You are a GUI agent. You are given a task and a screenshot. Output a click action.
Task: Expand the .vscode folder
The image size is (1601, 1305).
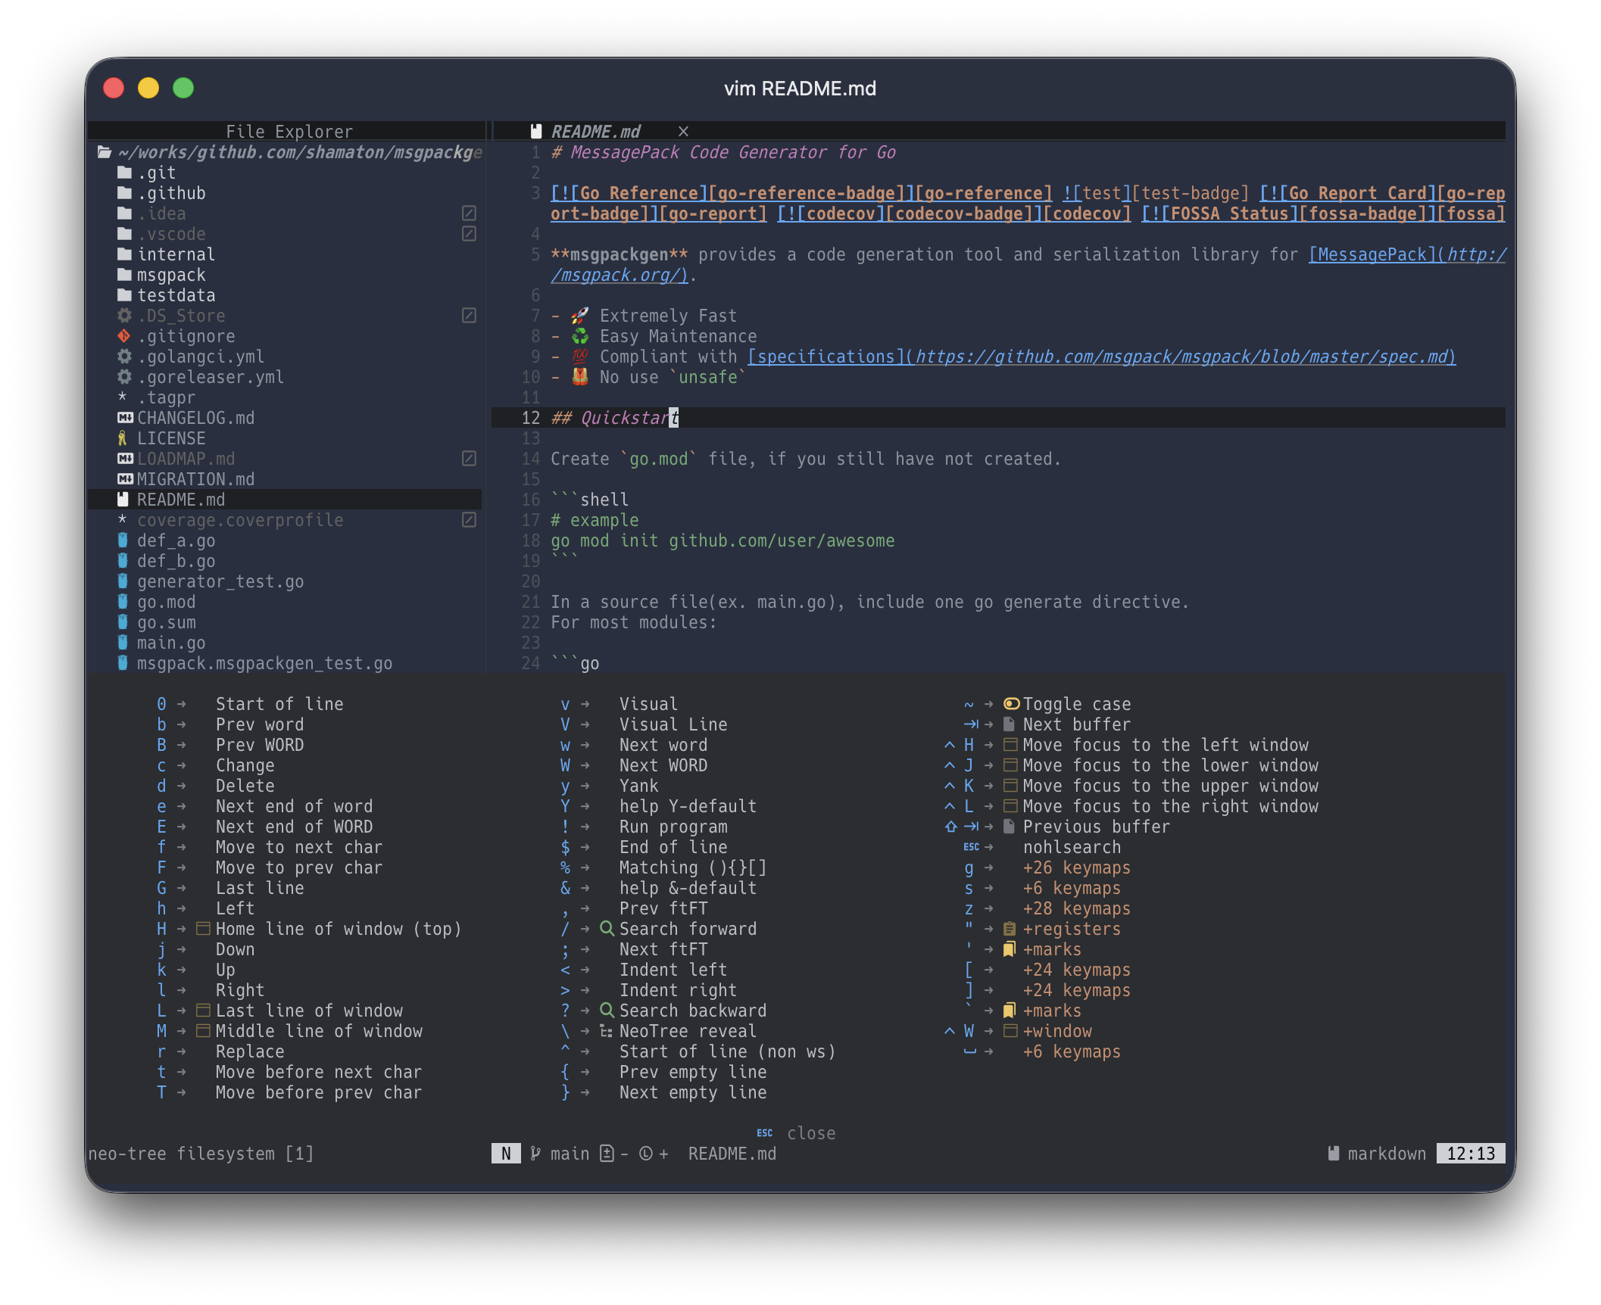pos(125,234)
